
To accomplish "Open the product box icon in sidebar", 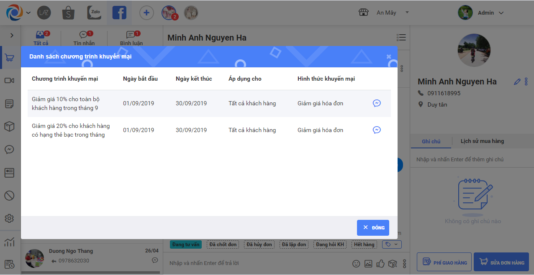I will pyautogui.click(x=9, y=126).
